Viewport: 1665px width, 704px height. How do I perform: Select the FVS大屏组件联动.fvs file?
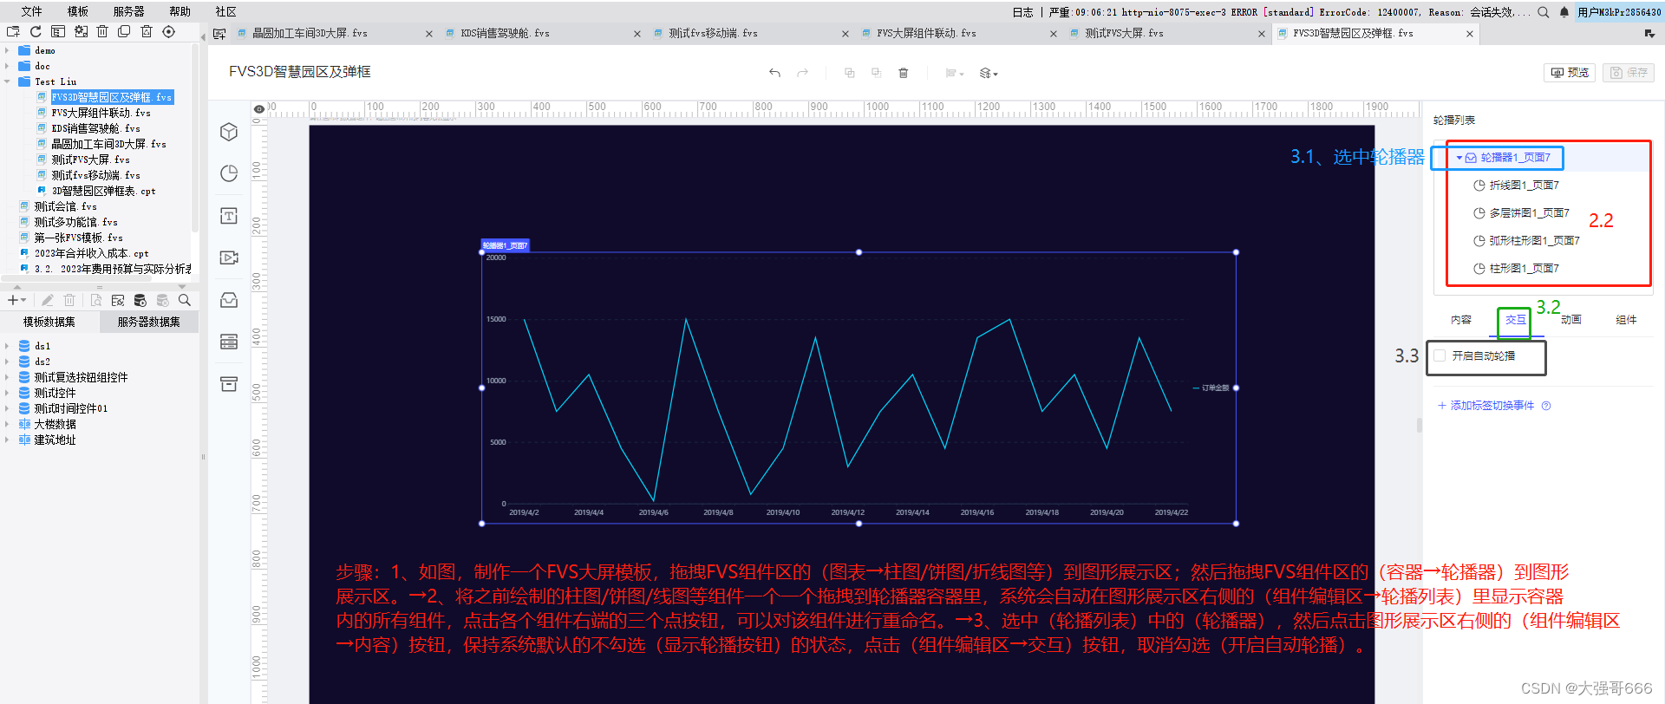(101, 113)
